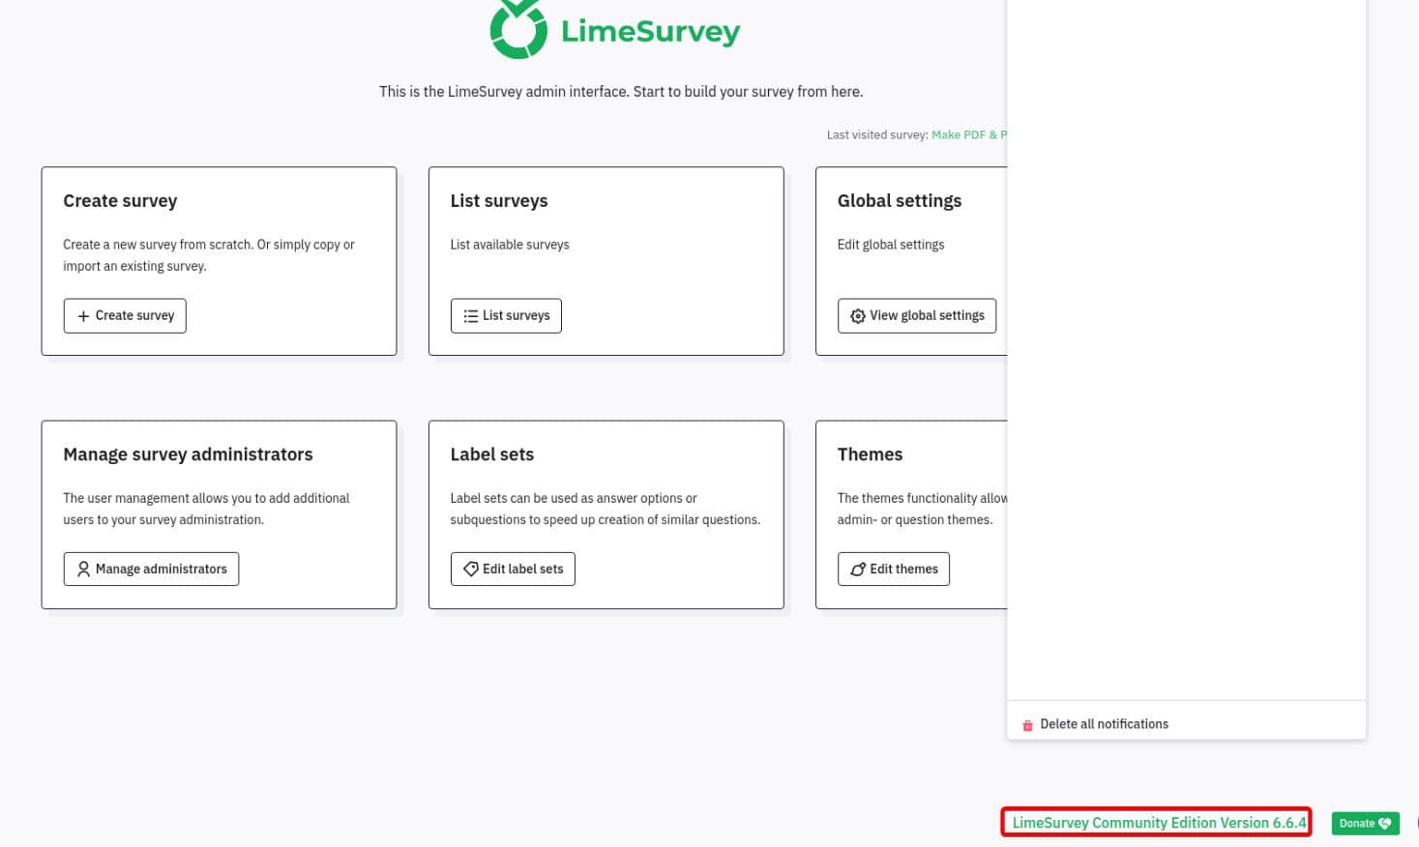
Task: Click the List surveys card heading
Action: click(499, 201)
